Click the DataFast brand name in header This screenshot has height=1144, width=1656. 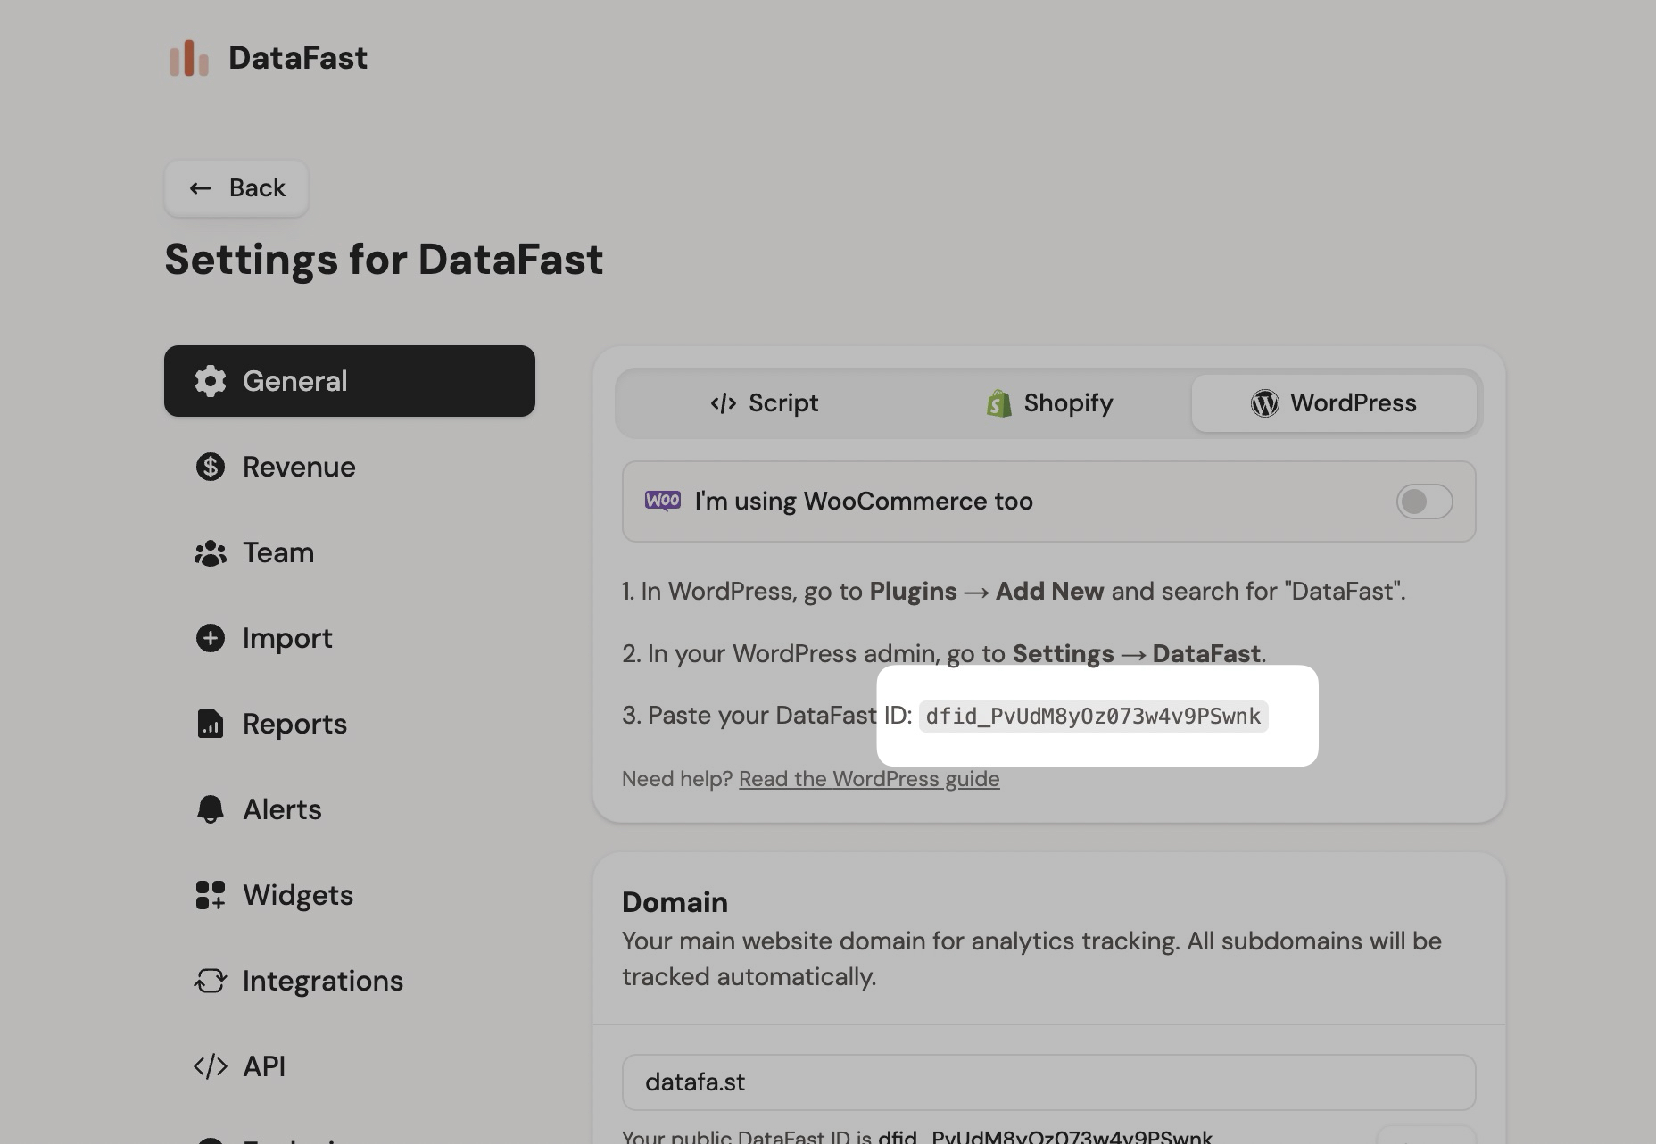tap(298, 58)
